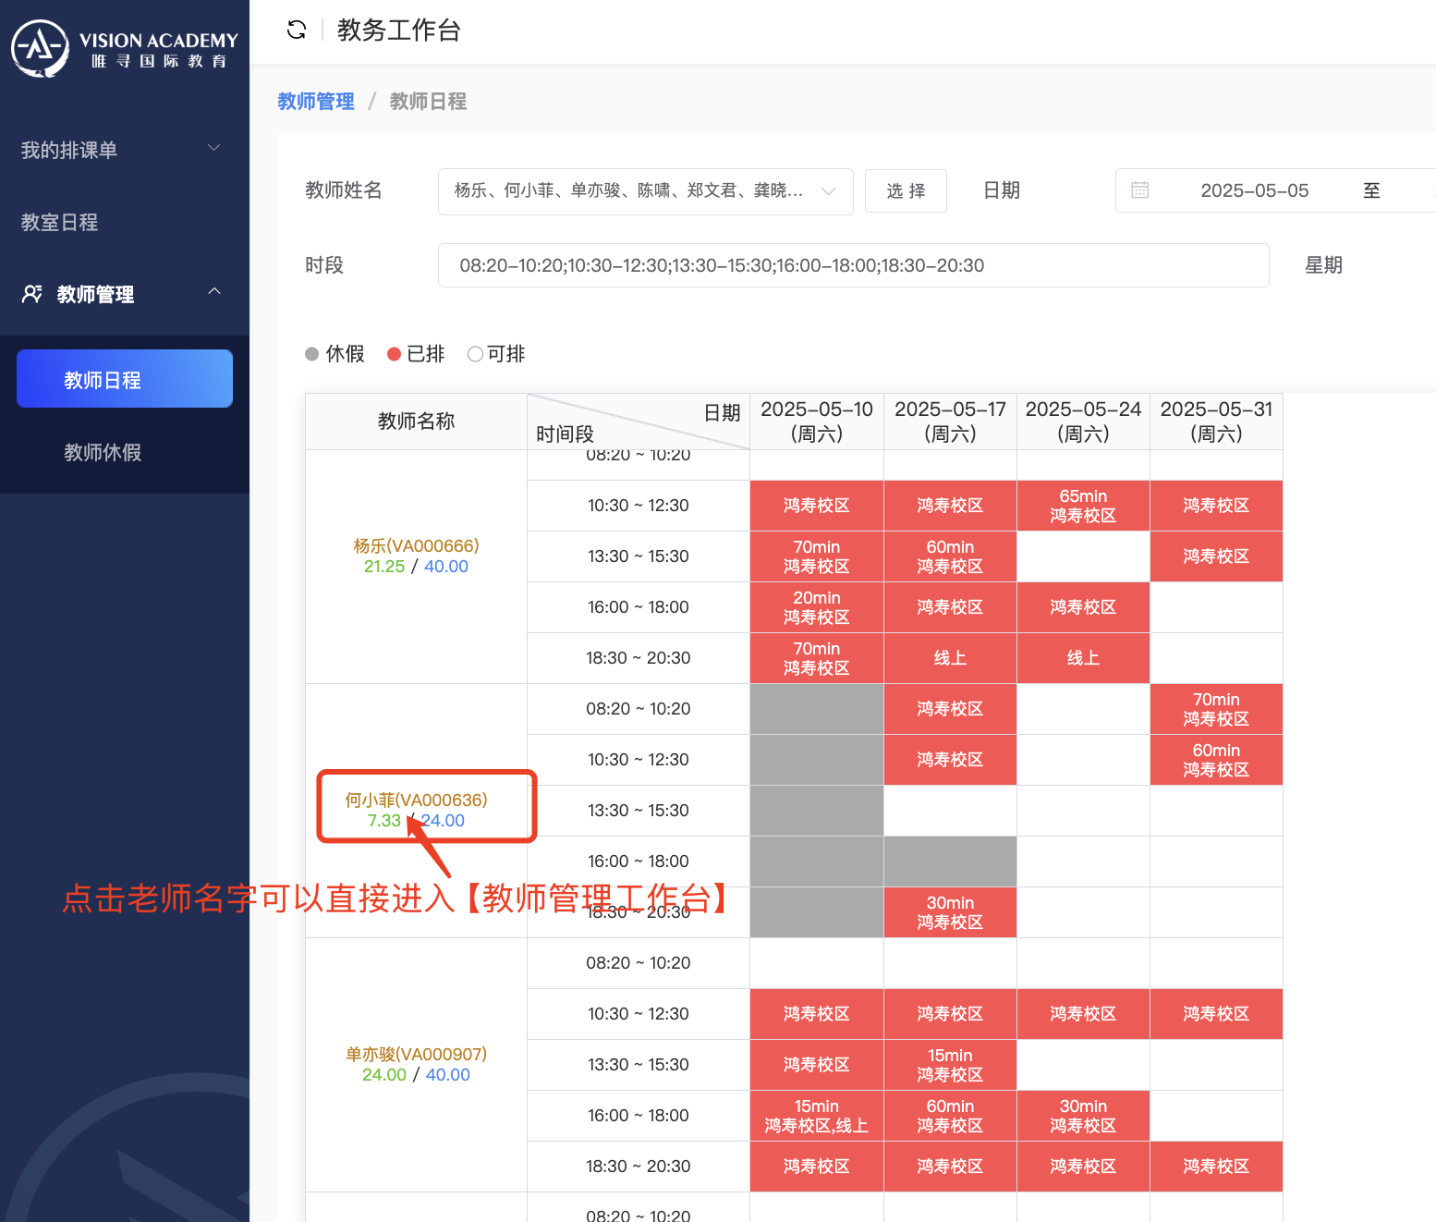
Task: Open 单亦骏(VA000907) teacher link
Action: [416, 1054]
